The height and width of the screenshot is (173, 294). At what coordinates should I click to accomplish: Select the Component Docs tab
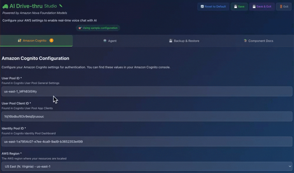point(258,41)
